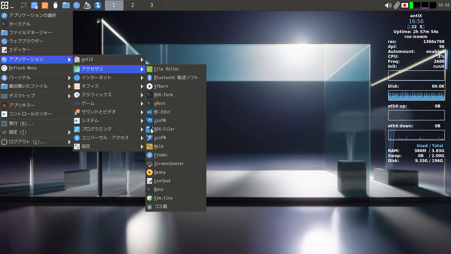Click the taskbar clock showing 16:56
451x254 pixels.
coord(444,5)
